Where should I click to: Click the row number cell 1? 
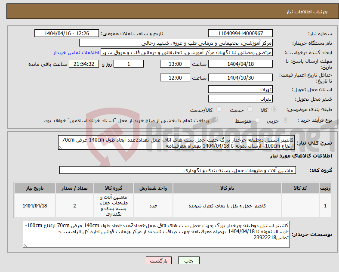(325, 206)
